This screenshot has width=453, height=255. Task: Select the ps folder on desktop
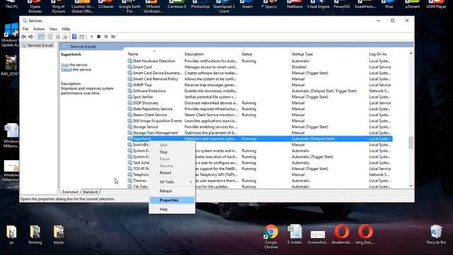tap(11, 234)
